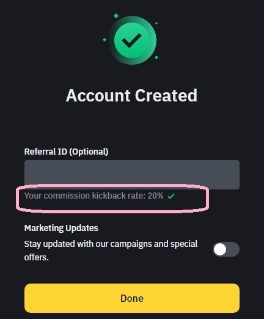Click the Marketing Updates heading

click(x=61, y=228)
